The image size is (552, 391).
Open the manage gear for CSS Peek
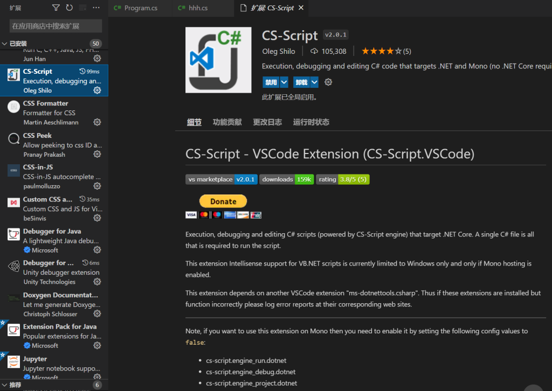point(97,154)
